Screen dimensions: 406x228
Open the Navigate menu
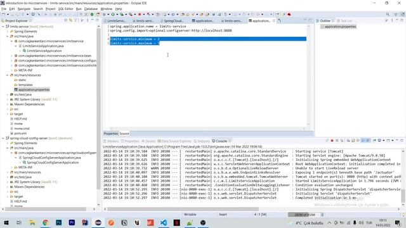coord(24,9)
